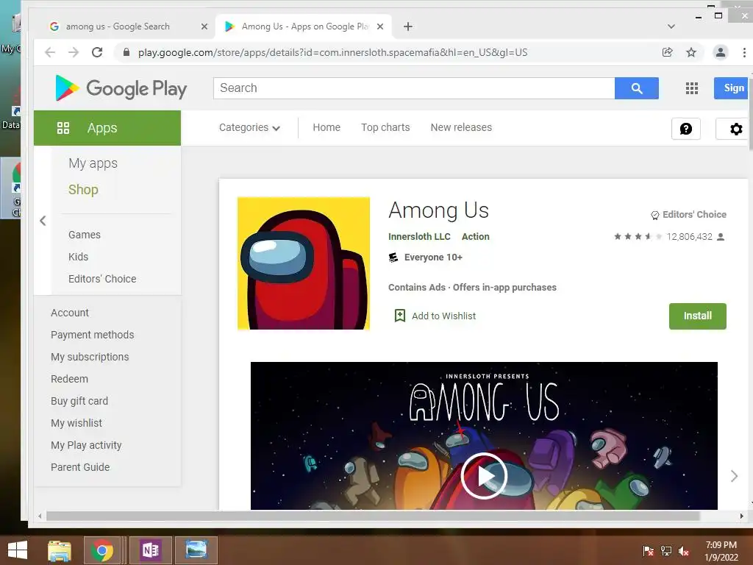This screenshot has height=565, width=753.
Task: Click the Everyone 10+ rating icon
Action: point(393,257)
